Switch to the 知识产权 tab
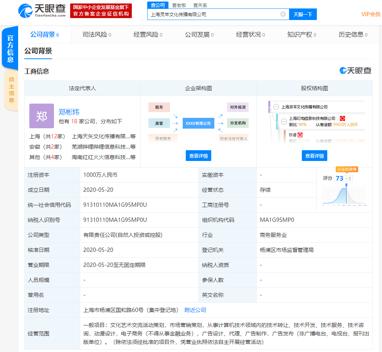The image size is (382, 352). [300, 34]
